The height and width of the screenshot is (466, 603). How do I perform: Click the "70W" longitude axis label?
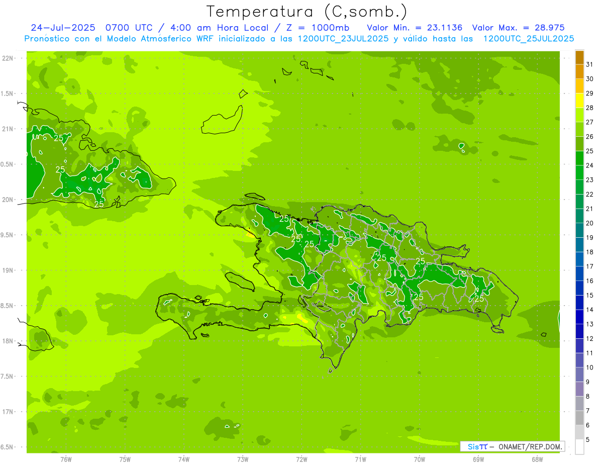[420, 459]
